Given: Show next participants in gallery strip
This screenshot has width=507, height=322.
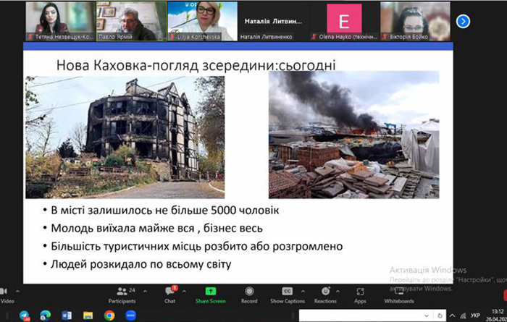Looking at the screenshot, I should pyautogui.click(x=463, y=22).
